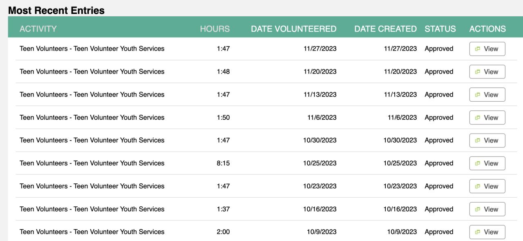This screenshot has height=241, width=523.
Task: Click the Most Recent Entries heading
Action: pyautogui.click(x=56, y=11)
